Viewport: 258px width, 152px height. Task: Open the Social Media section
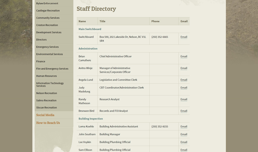pyautogui.click(x=45, y=115)
